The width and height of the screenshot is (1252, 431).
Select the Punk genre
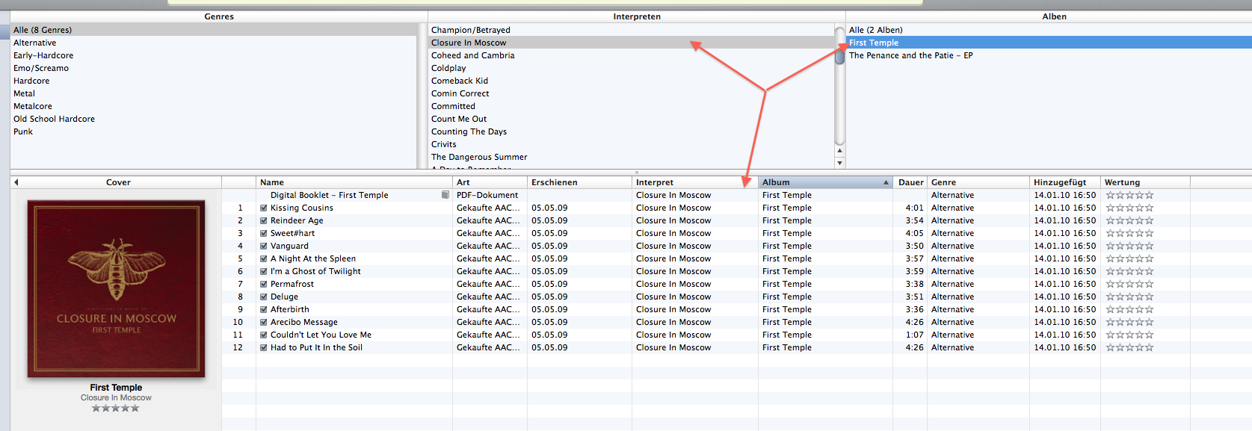213,131
